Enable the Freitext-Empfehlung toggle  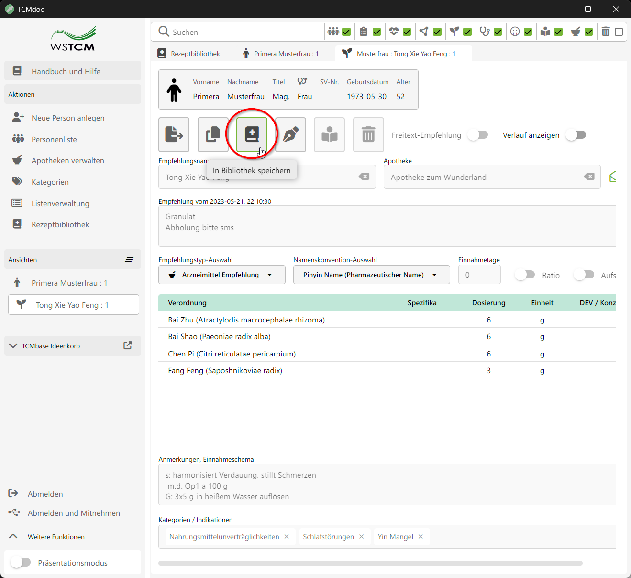click(x=477, y=135)
